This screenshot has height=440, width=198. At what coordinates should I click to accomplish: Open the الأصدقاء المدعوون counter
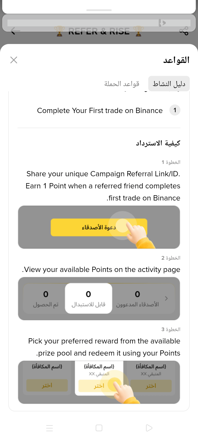(137, 299)
